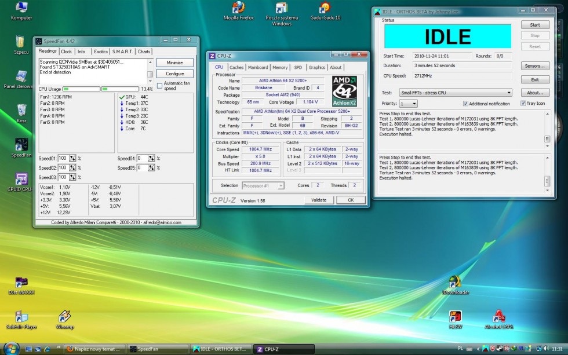Screen dimensions: 568x355
Task: Open the Alcohol 120% desktop icon
Action: point(498,317)
